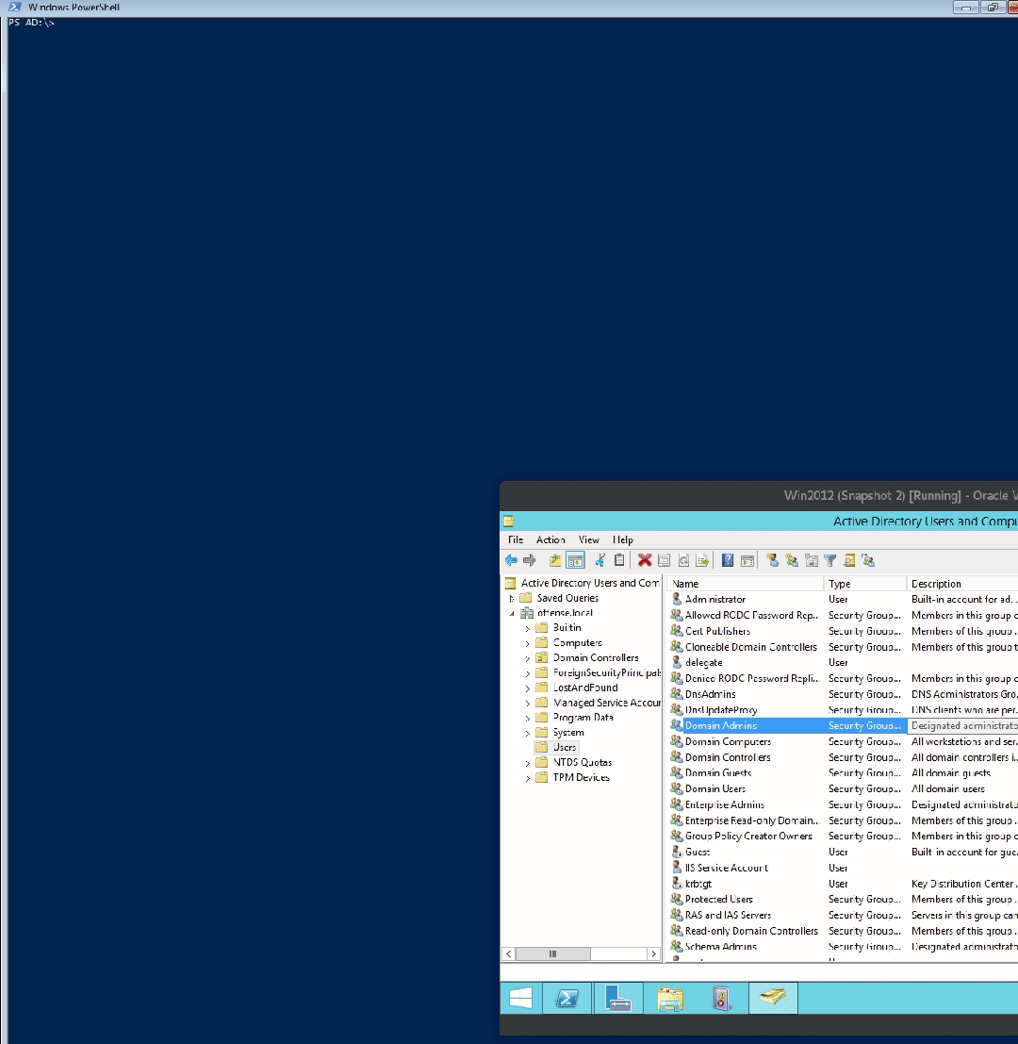Select the Users folder in tree
Image resolution: width=1018 pixels, height=1044 pixels.
point(565,748)
